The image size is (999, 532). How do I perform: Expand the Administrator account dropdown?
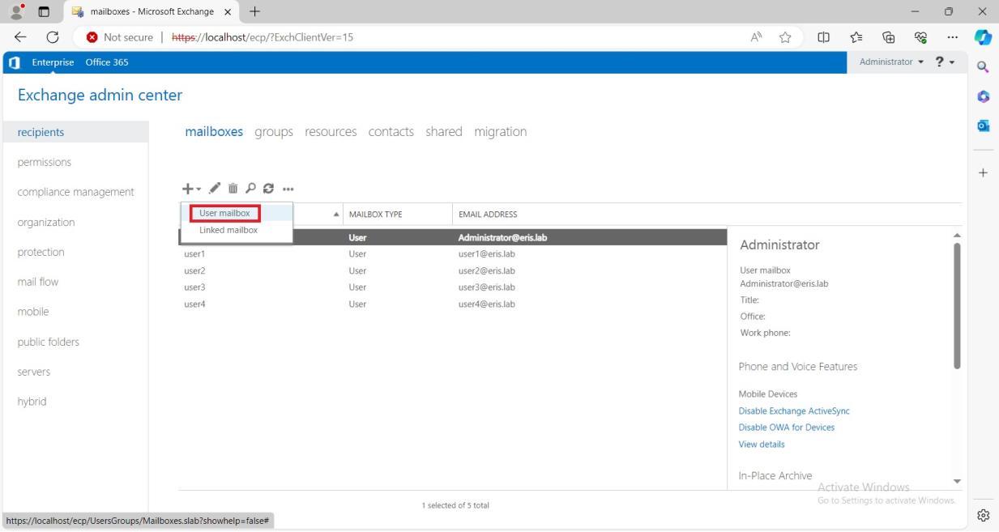[892, 62]
